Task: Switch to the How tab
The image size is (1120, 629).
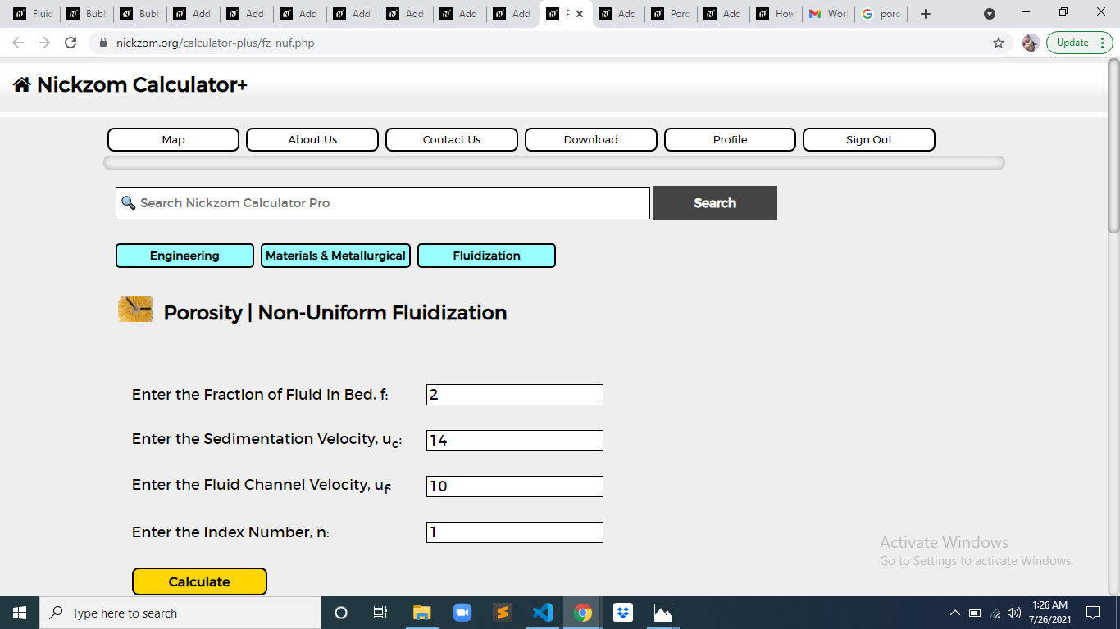Action: (x=775, y=14)
